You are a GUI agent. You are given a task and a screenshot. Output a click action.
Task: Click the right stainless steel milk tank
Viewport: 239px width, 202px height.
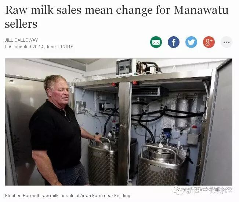point(162,165)
